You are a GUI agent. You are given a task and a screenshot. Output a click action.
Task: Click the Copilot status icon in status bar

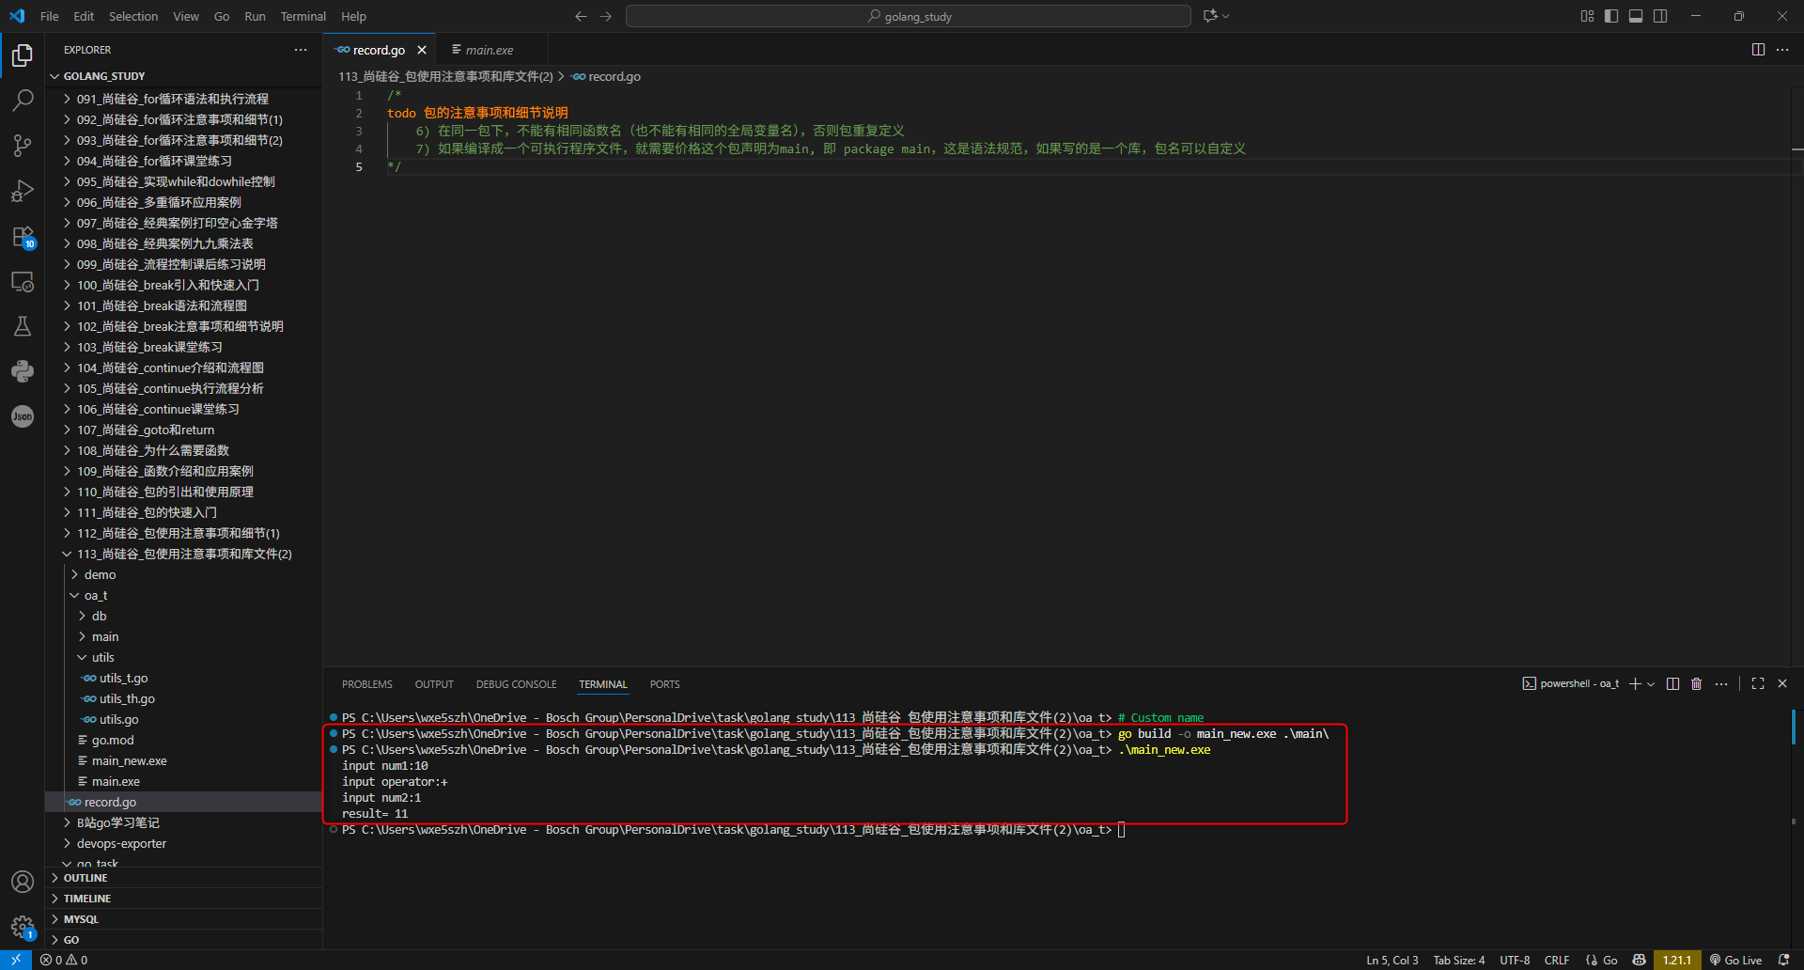[1640, 960]
